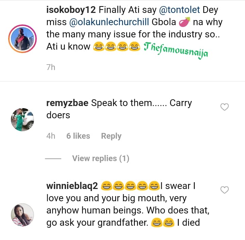Click the 4h timestamp under remyzbae's comment
The height and width of the screenshot is (240, 245).
(51, 136)
